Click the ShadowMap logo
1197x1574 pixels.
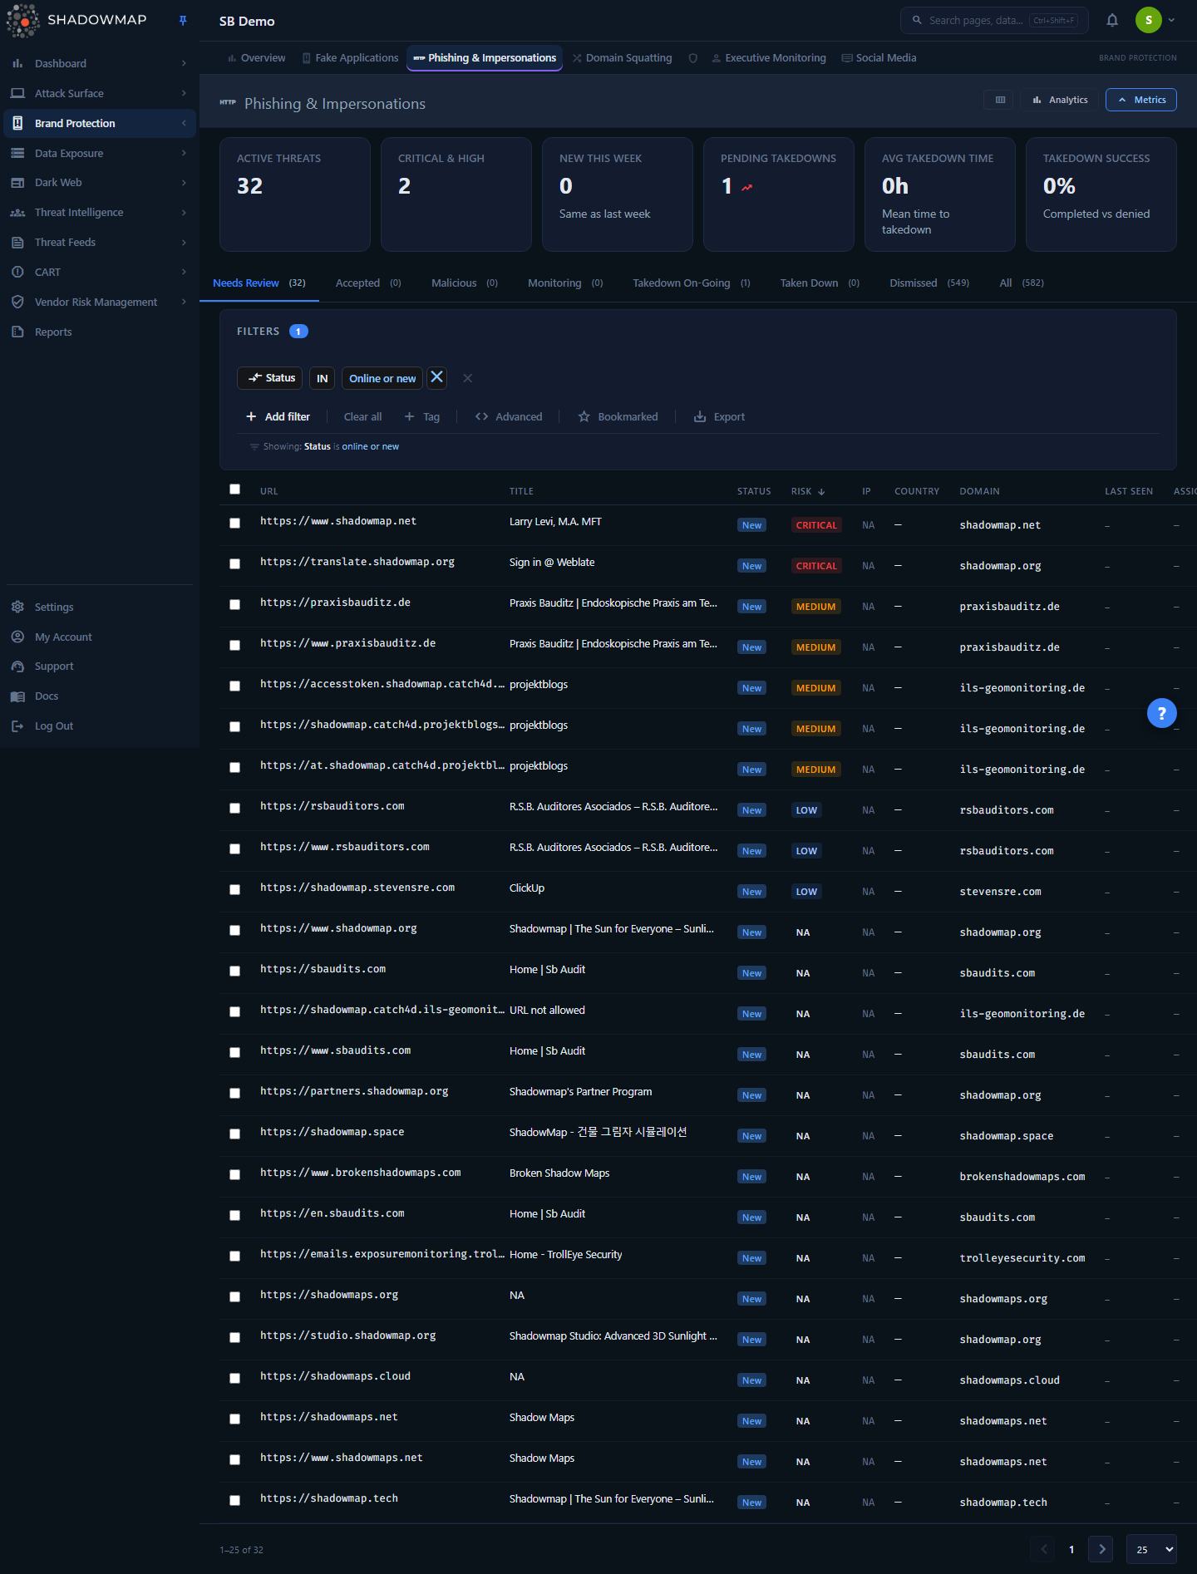76,20
